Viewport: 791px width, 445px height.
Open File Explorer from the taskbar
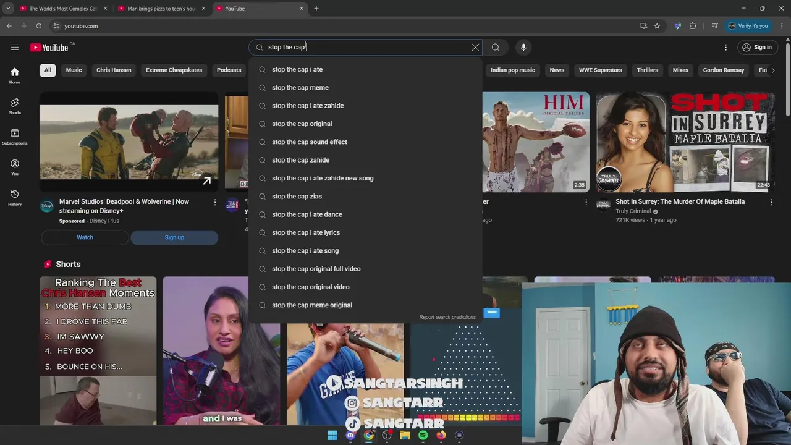[x=405, y=435]
